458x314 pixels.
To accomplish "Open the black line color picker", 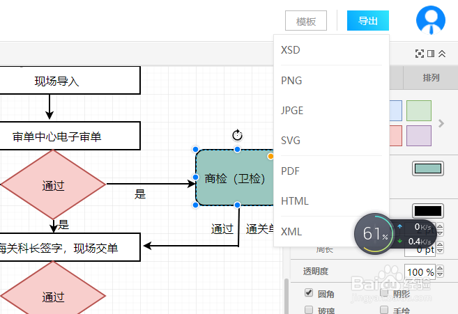I will tap(428, 211).
